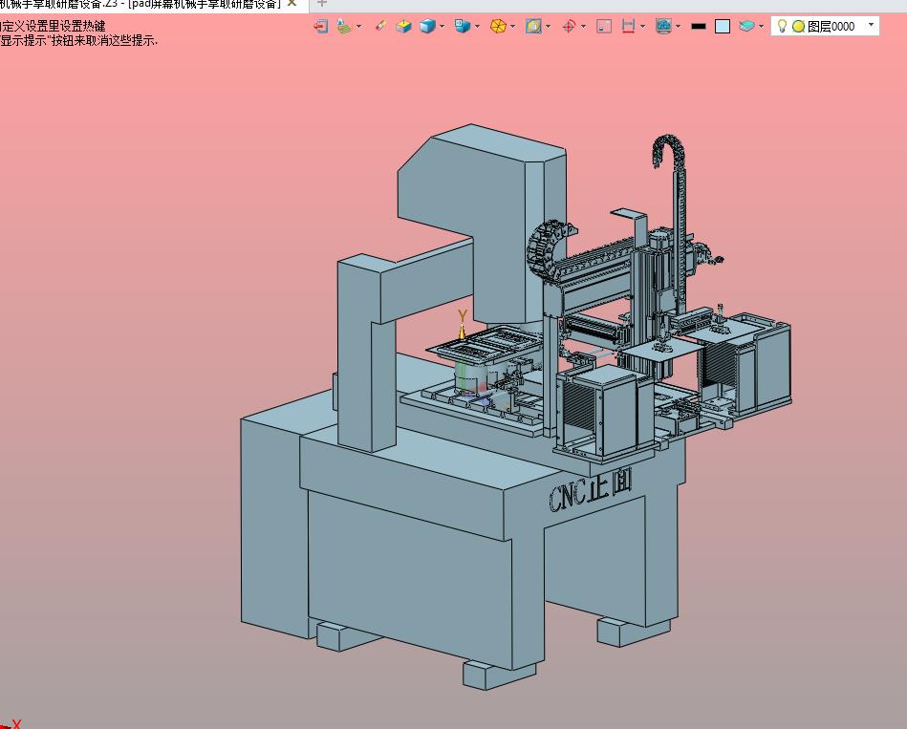
Task: Select the eraser tool icon
Action: 380,26
